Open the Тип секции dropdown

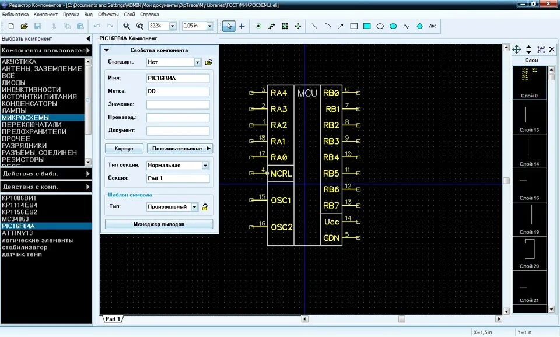tap(205, 166)
